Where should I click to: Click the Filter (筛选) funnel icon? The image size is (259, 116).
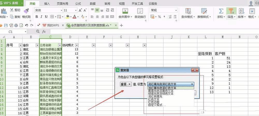point(231,11)
